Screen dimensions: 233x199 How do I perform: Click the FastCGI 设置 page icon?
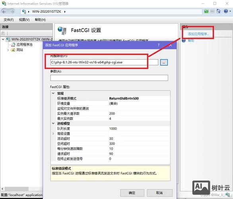(x=62, y=31)
